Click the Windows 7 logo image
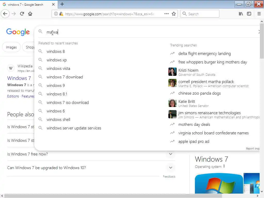Image resolution: width=264 pixels, height=198 pixels. point(219,183)
